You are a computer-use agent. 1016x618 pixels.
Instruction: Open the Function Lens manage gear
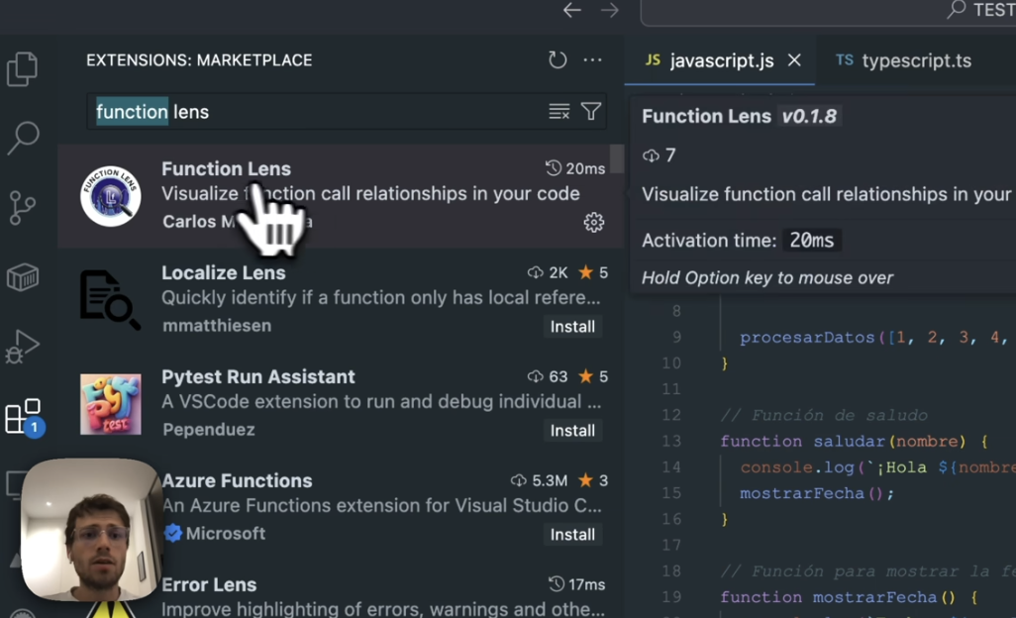(x=593, y=222)
